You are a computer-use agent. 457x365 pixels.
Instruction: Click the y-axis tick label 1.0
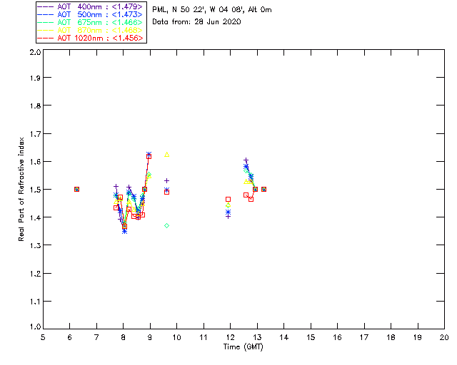pyautogui.click(x=35, y=327)
